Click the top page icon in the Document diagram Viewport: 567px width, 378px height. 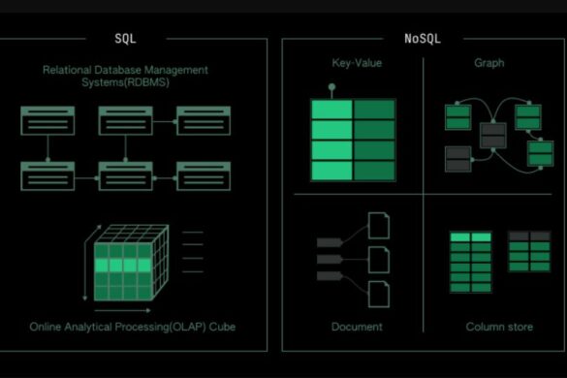(x=379, y=226)
